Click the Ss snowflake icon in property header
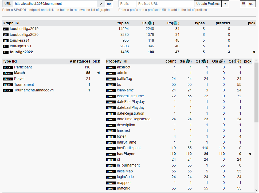This screenshot has width=259, height=193. point(188,61)
